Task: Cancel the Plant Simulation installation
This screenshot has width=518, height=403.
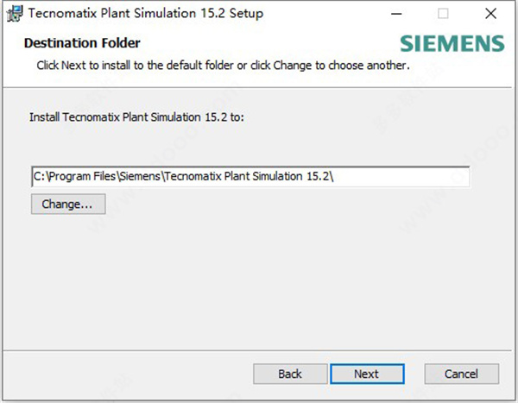Action: [x=462, y=374]
